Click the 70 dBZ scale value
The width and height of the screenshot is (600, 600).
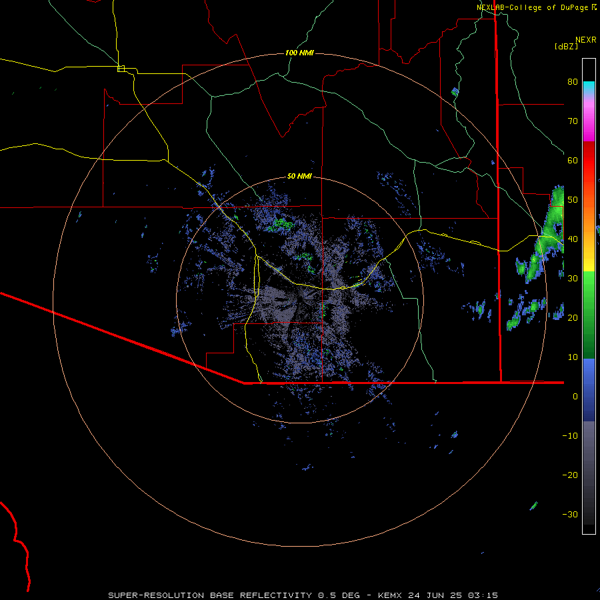tap(573, 121)
